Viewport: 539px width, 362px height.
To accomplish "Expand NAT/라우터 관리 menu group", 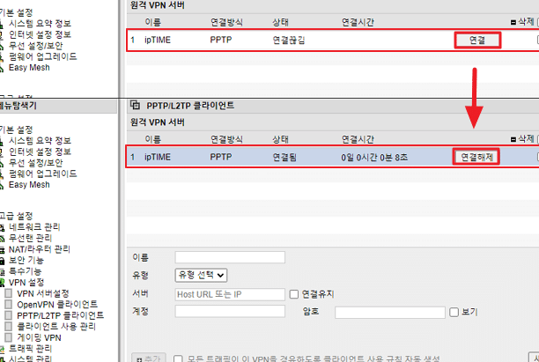I will click(x=39, y=249).
